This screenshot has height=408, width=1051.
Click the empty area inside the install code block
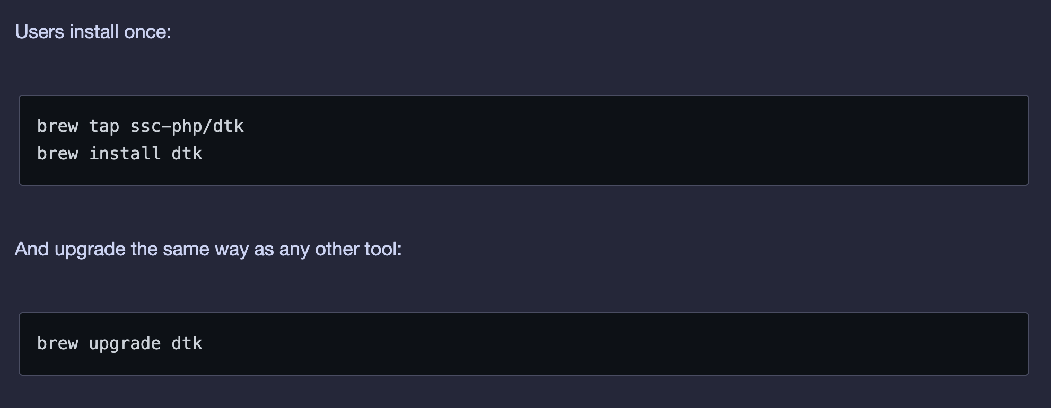tap(636, 140)
